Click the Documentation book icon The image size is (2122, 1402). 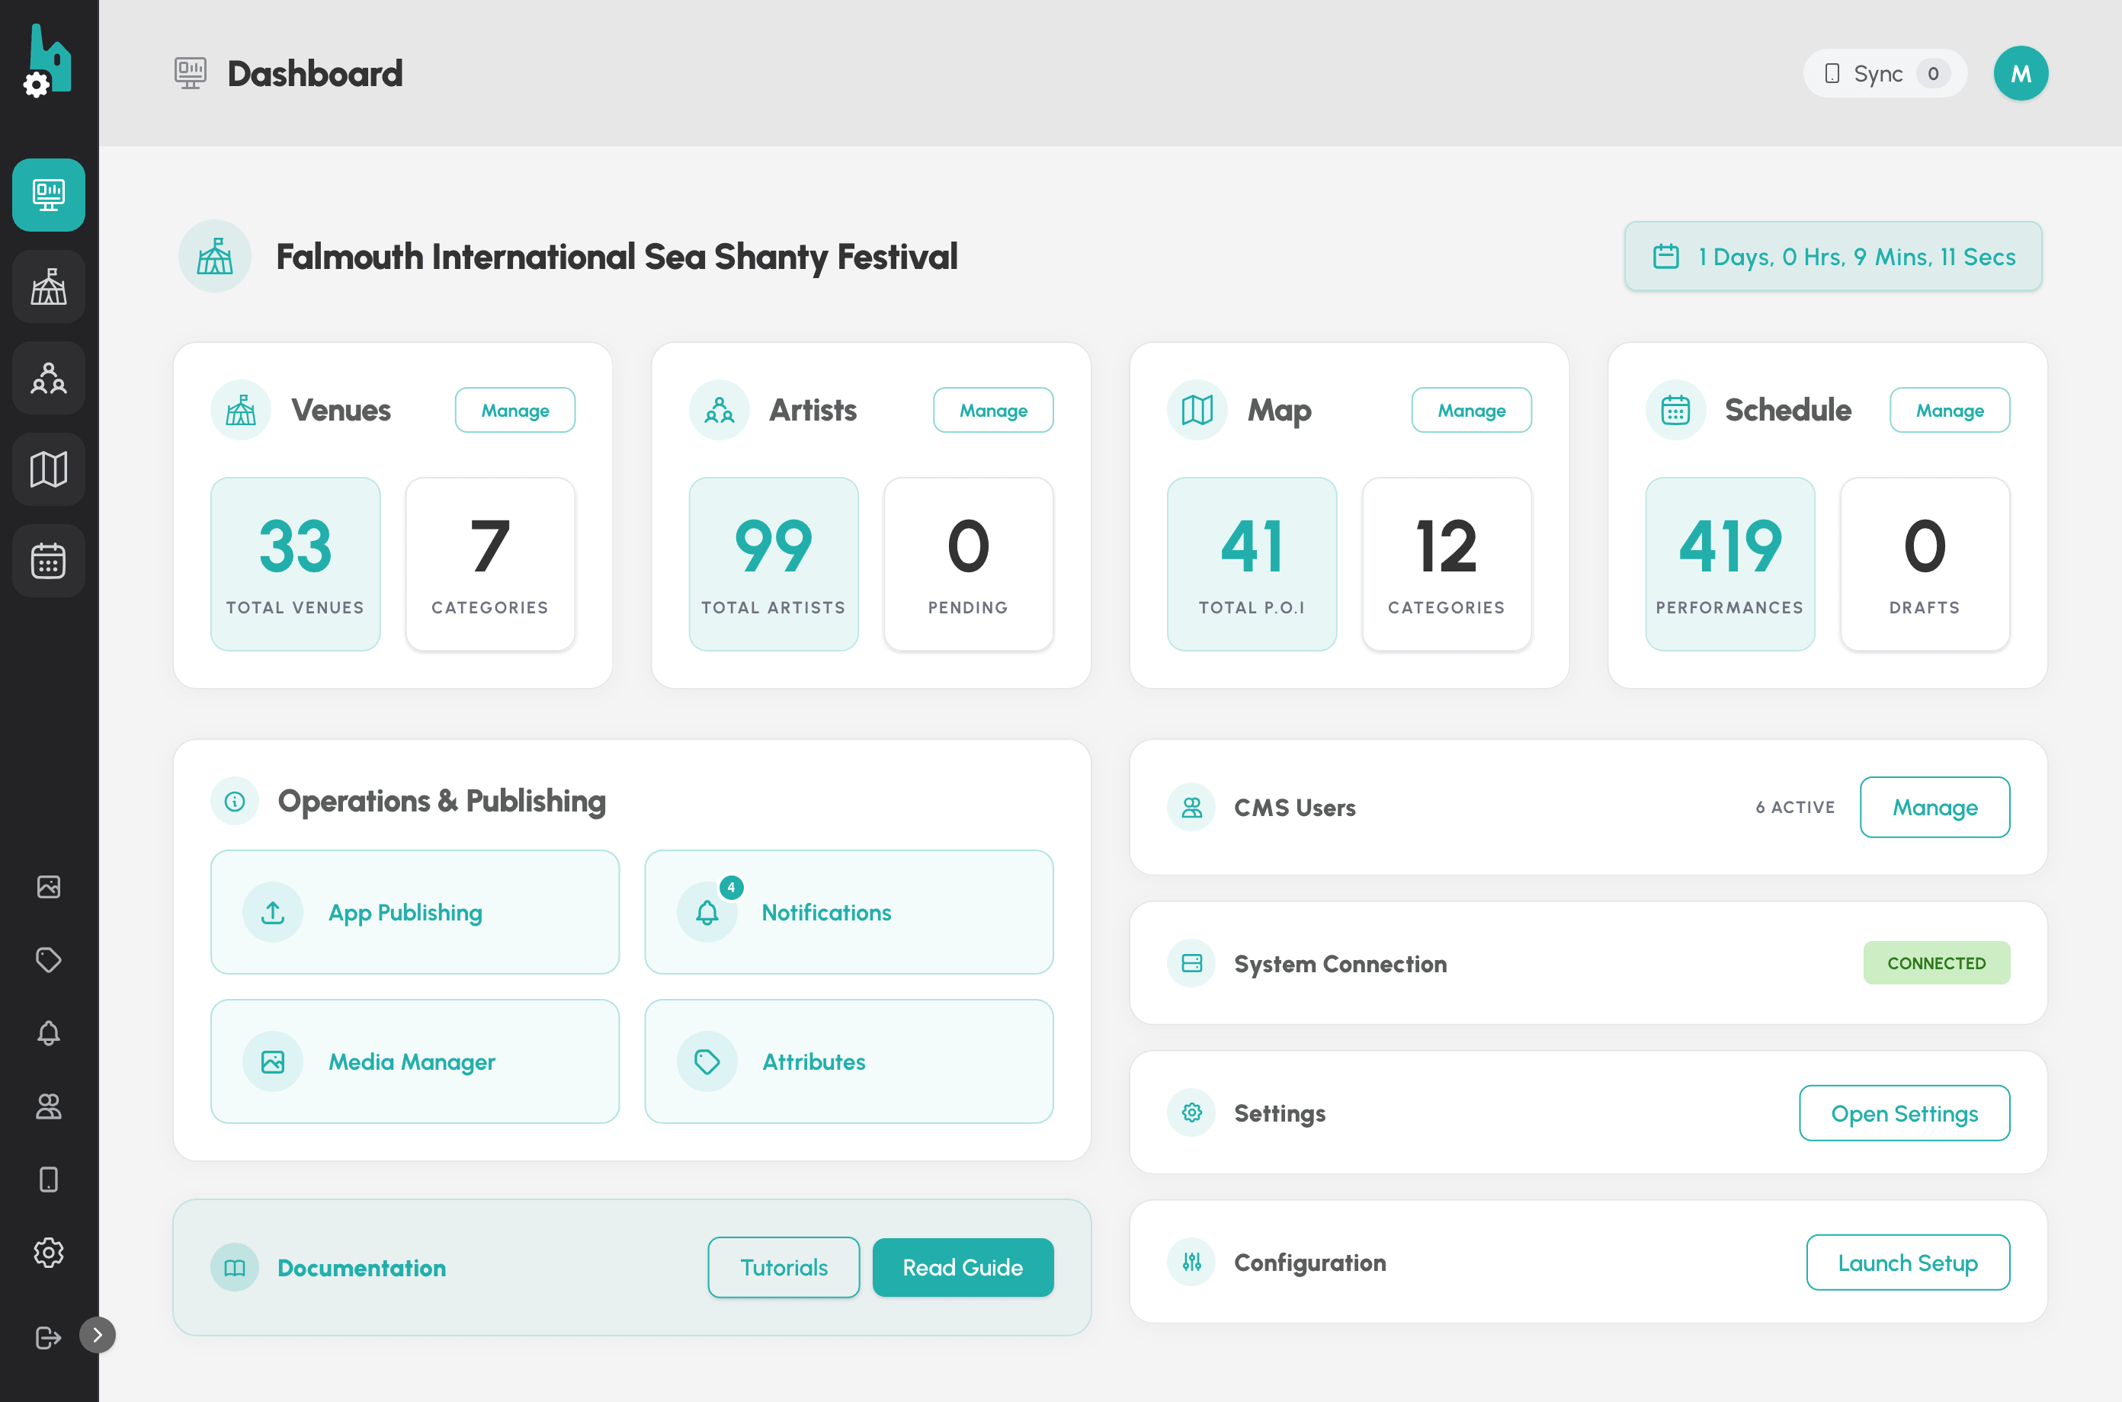[234, 1268]
